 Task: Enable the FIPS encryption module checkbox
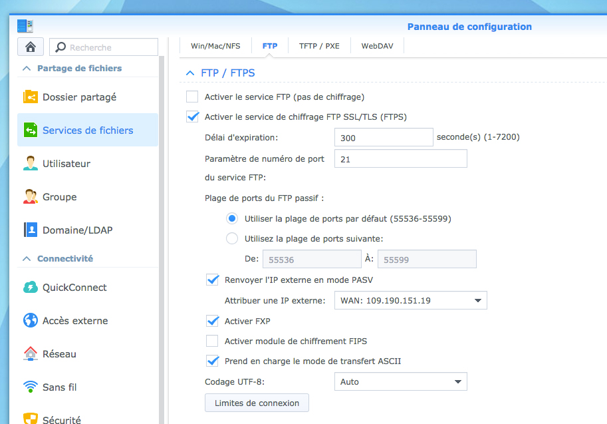[213, 341]
